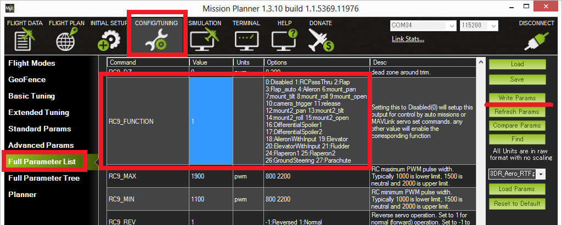
Task: Click the Refresh Params button
Action: coord(517,112)
